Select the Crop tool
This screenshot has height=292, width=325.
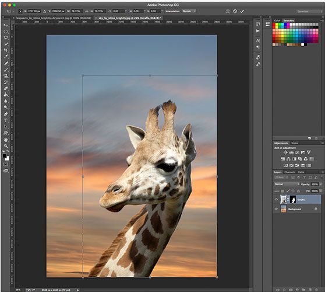click(x=6, y=50)
